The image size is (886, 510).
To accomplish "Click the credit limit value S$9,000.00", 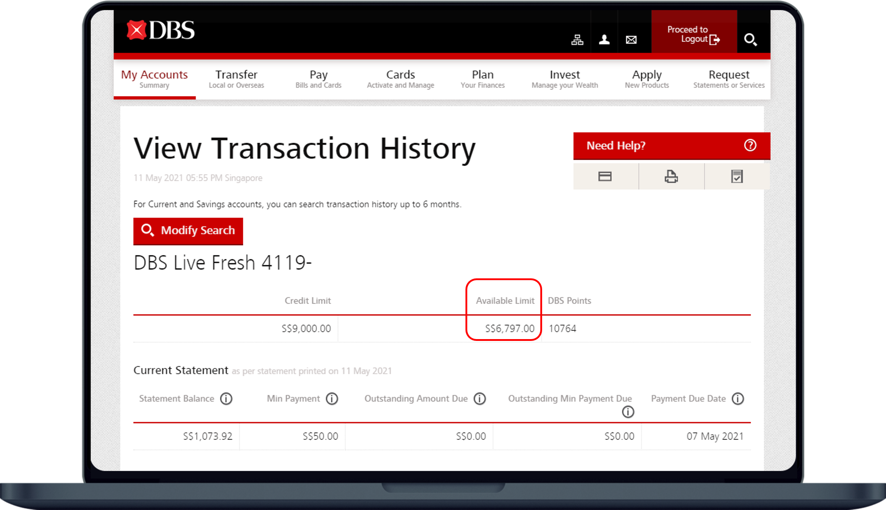I will point(306,328).
